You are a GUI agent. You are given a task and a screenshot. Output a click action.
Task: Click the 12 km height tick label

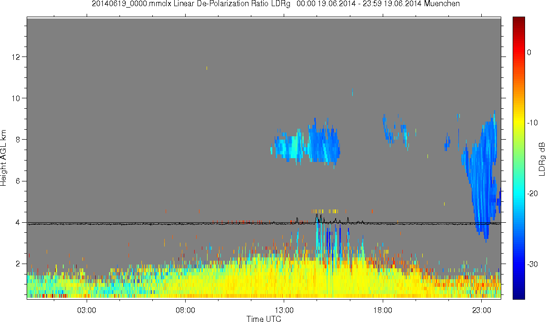coord(16,57)
